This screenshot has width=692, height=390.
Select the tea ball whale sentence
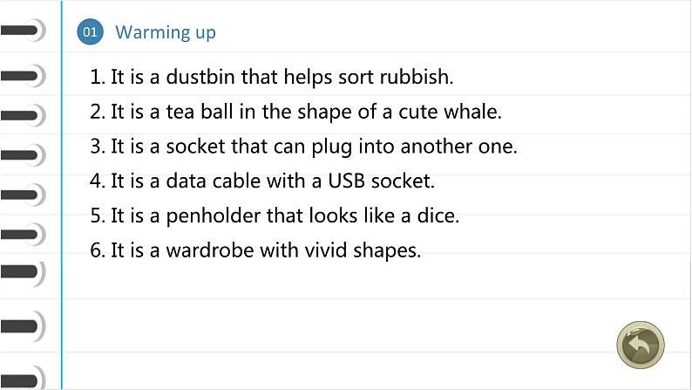point(296,112)
